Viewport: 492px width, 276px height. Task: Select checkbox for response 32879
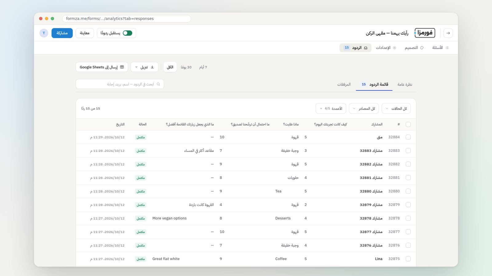[x=408, y=205]
